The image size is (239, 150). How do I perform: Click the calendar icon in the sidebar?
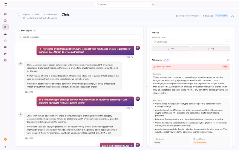[5, 20]
